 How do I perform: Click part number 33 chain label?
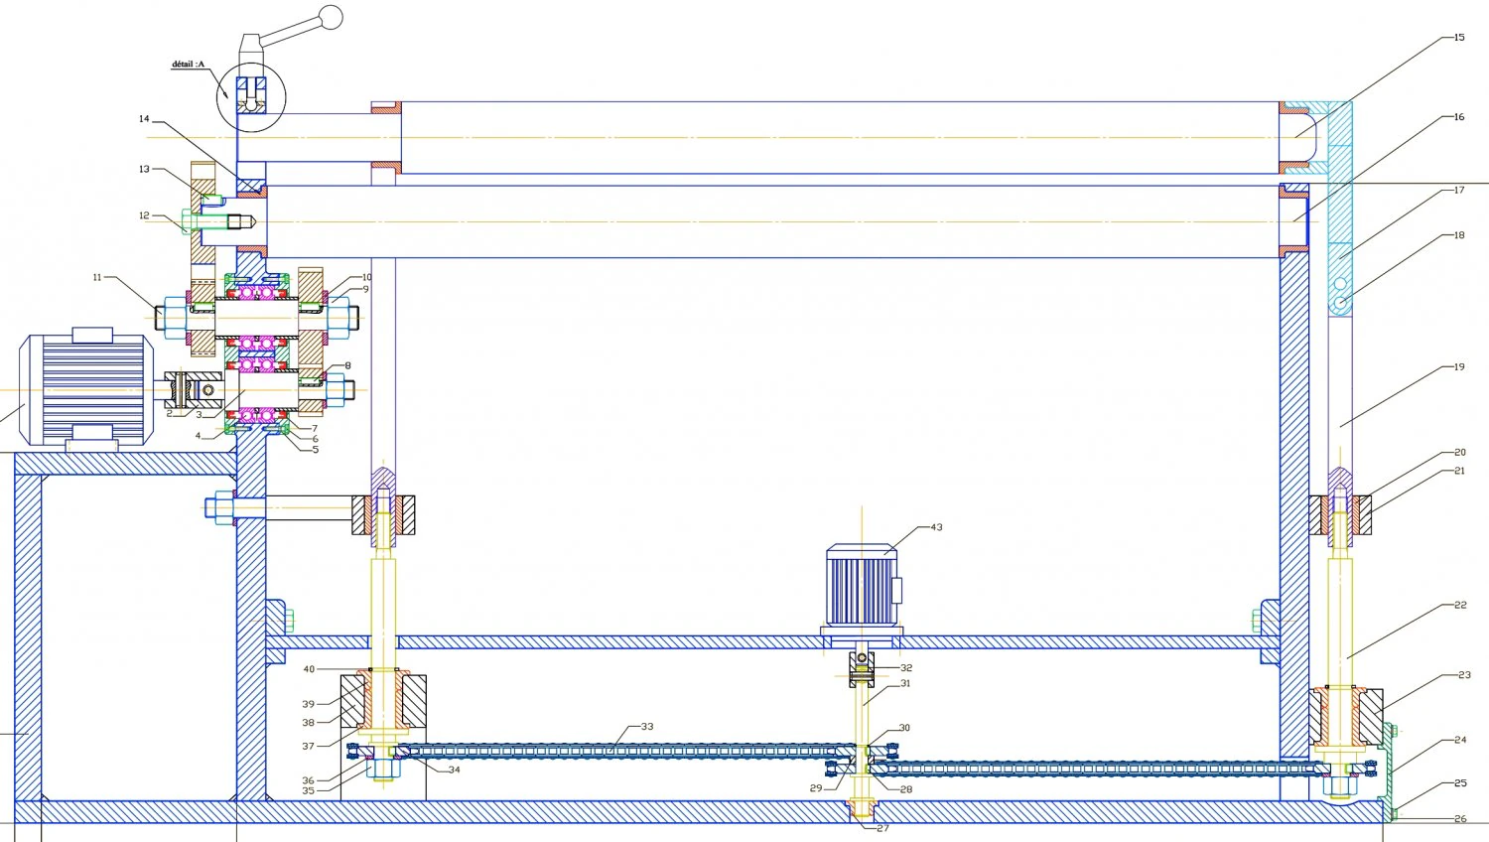647,727
